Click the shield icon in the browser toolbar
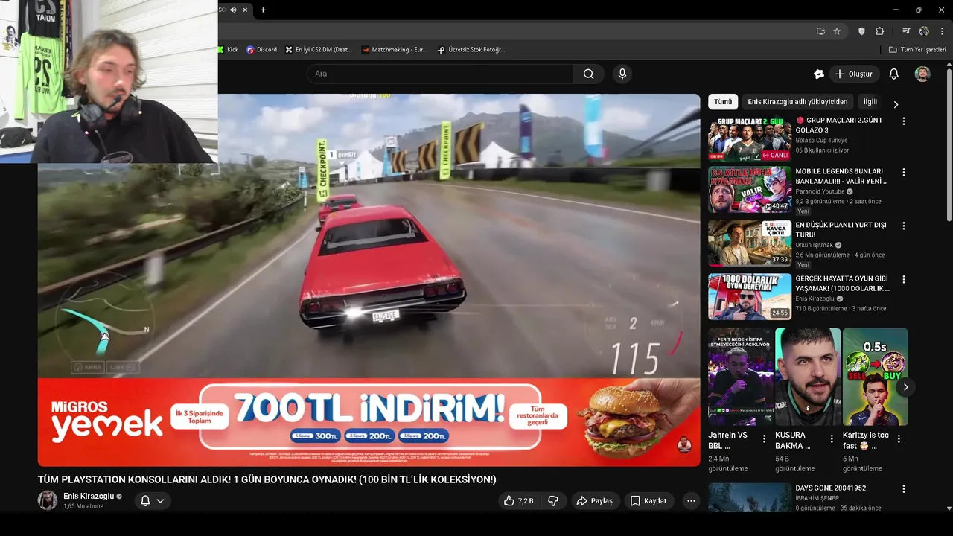This screenshot has width=953, height=536. (861, 31)
